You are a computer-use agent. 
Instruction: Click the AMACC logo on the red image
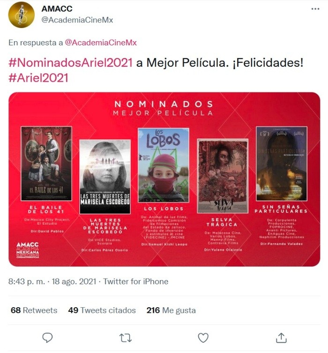[x=28, y=250]
